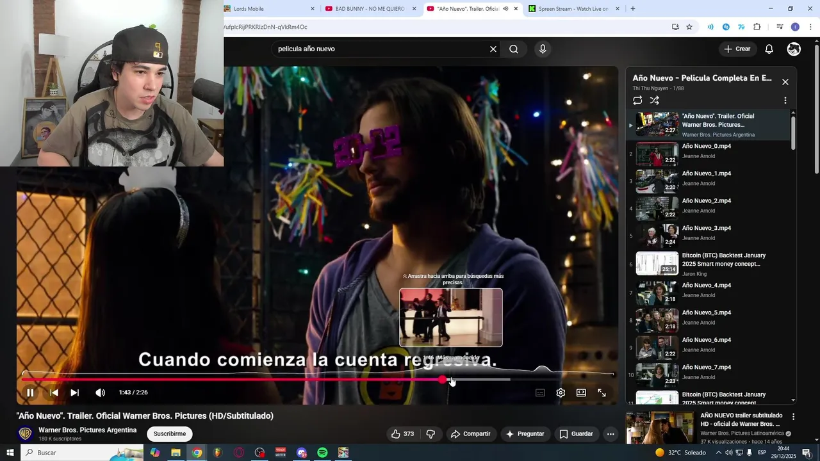
Task: Show hidden system tray icons
Action: point(718,453)
